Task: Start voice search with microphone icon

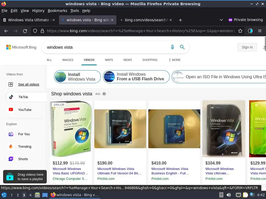Action: [x=172, y=47]
